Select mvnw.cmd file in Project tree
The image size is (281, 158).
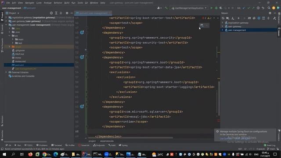click(20, 61)
